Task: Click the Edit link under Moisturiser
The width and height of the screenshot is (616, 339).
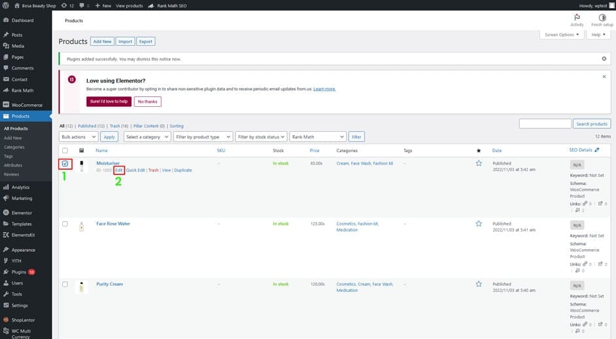Action: tap(119, 170)
